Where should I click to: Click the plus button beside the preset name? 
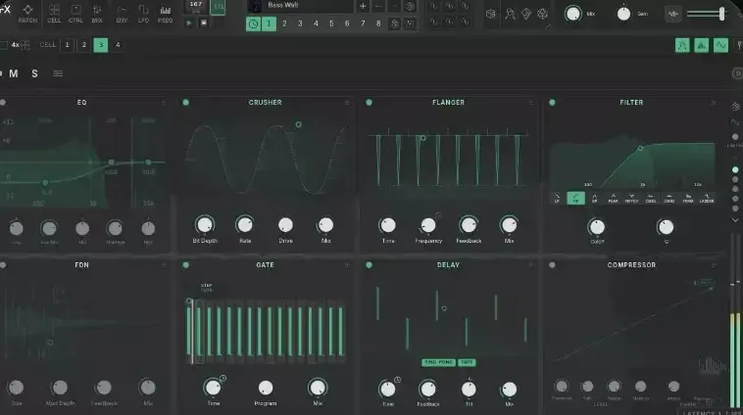click(x=363, y=6)
